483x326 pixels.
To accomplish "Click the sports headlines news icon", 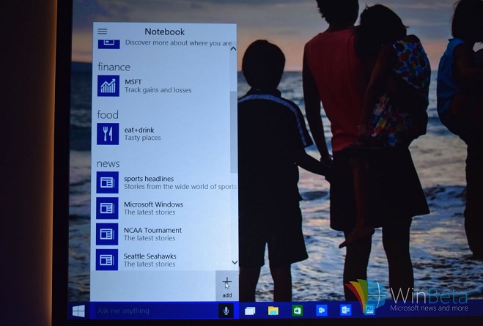I will point(108,182).
